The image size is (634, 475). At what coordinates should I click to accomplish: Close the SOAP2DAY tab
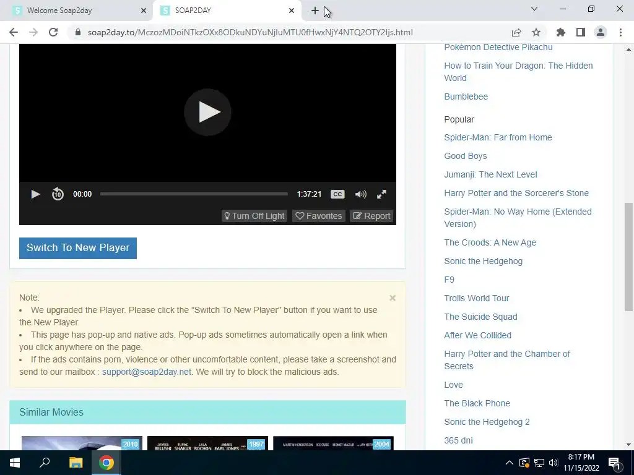coord(292,11)
